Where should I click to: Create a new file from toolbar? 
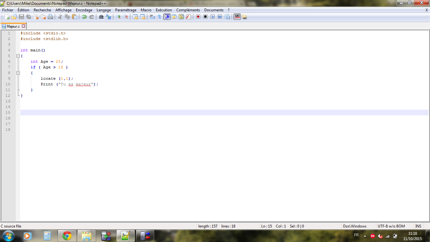[7, 17]
